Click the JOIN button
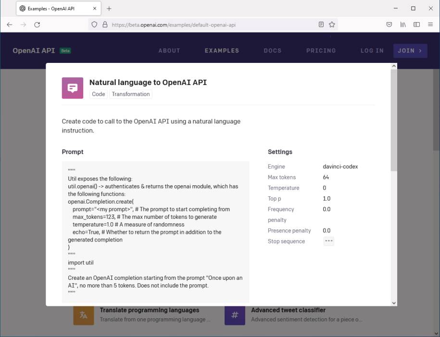 (x=410, y=51)
